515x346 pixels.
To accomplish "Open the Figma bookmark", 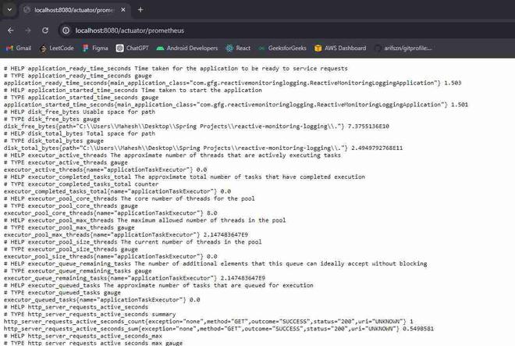I will [x=95, y=48].
